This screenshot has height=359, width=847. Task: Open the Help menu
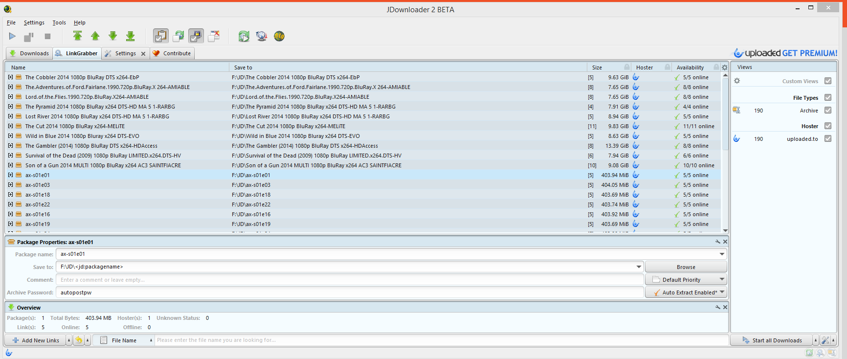coord(80,22)
